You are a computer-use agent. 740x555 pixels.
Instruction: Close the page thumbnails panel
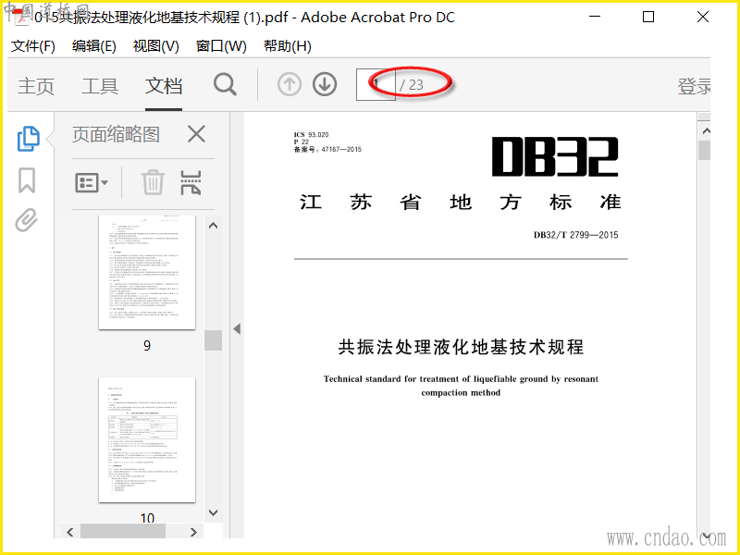(x=196, y=134)
